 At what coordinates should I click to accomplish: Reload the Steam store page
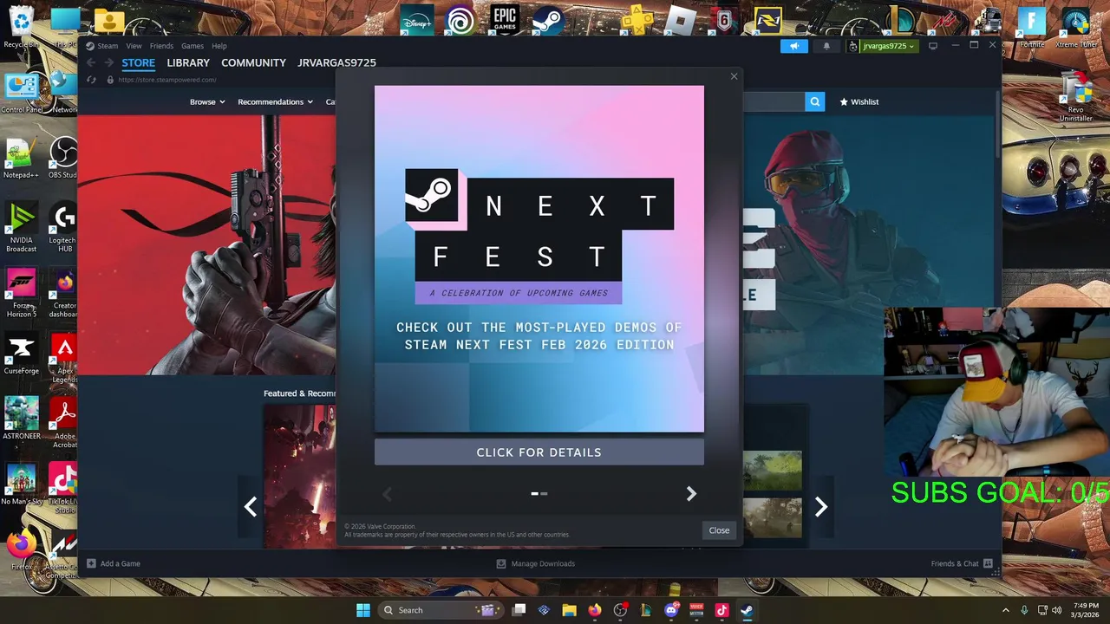click(x=91, y=80)
